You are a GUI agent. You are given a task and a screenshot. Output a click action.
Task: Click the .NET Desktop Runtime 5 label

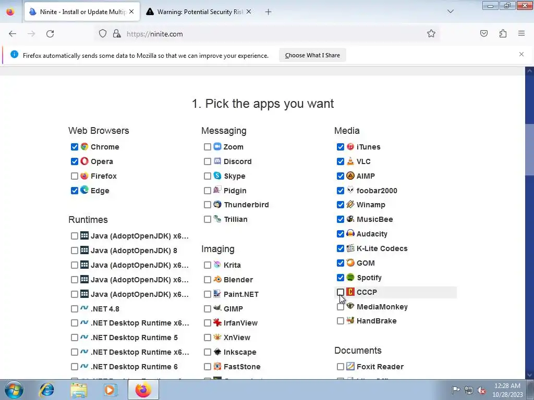(134, 337)
